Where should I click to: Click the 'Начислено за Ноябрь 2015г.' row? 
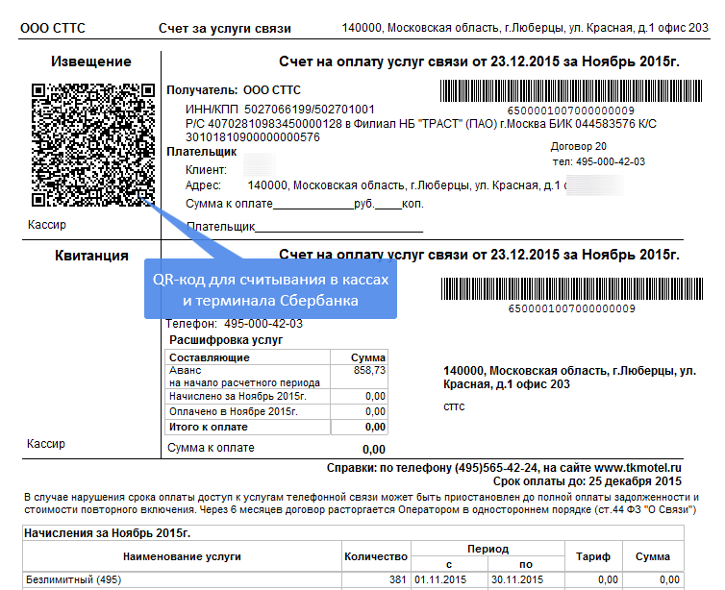tap(276, 397)
